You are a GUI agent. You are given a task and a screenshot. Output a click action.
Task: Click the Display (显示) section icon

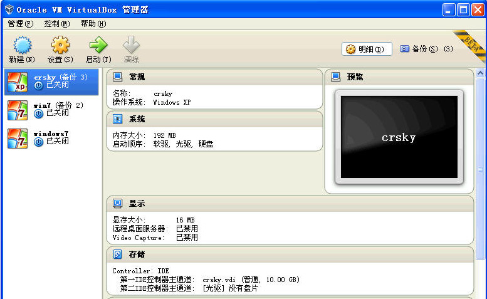[117, 203]
